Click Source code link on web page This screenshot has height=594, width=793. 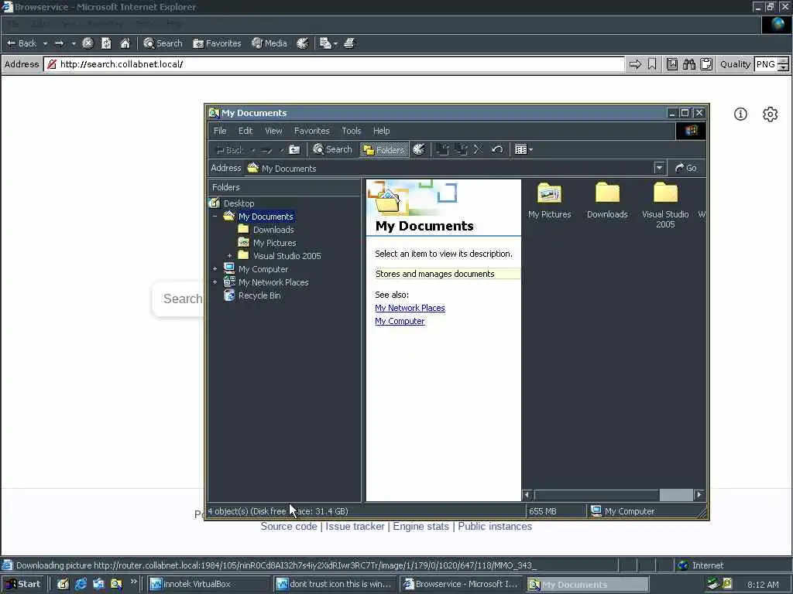[289, 526]
